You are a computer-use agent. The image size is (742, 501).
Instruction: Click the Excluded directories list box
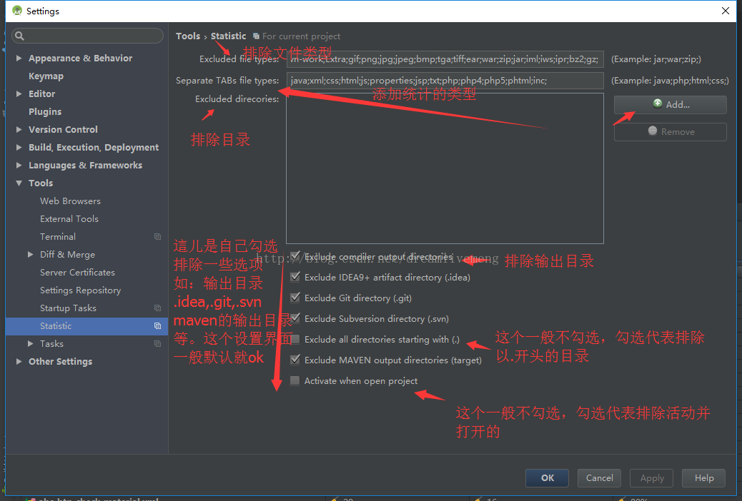445,168
